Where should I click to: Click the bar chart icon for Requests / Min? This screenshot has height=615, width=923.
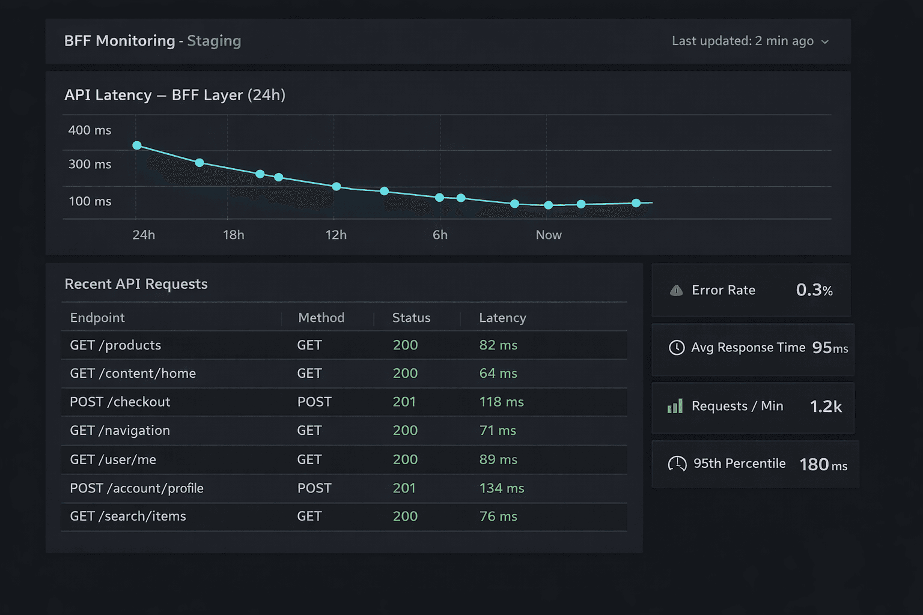[674, 406]
